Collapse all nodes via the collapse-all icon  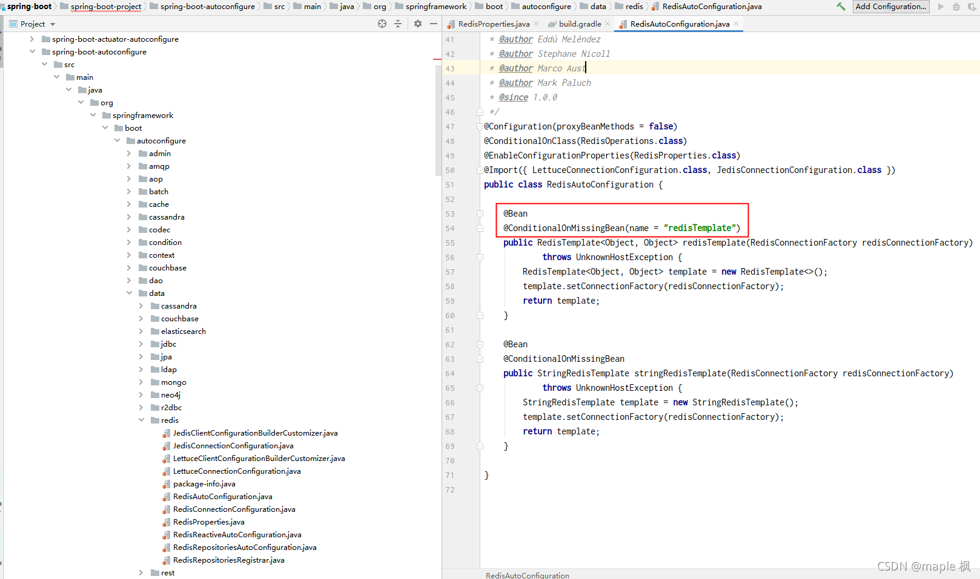click(x=398, y=24)
